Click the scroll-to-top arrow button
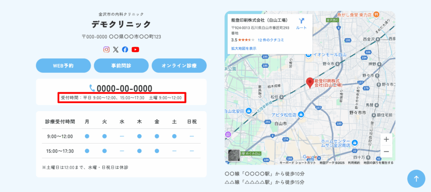Viewport: 431px width, 192px height. [416, 179]
